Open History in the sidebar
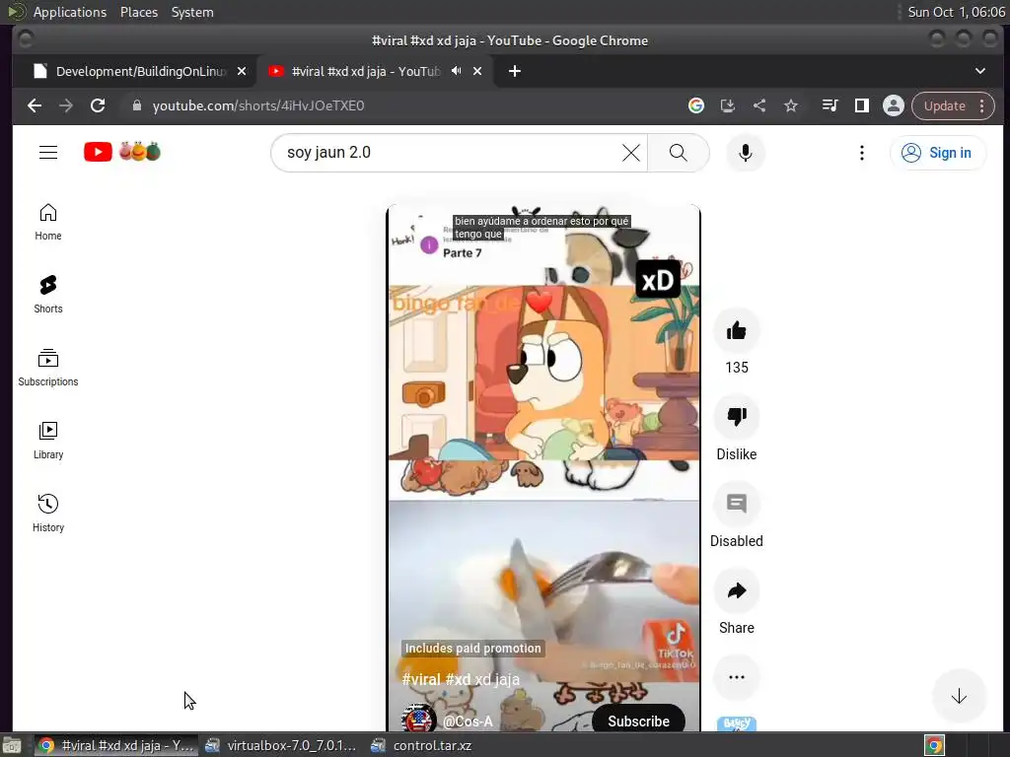 pyautogui.click(x=48, y=513)
